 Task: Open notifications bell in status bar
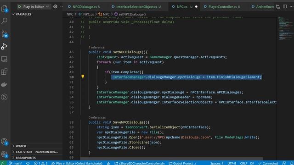coord(292,163)
